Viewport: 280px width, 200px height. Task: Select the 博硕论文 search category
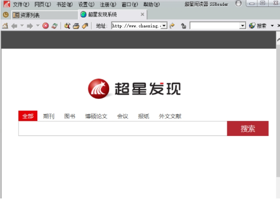[96, 116]
